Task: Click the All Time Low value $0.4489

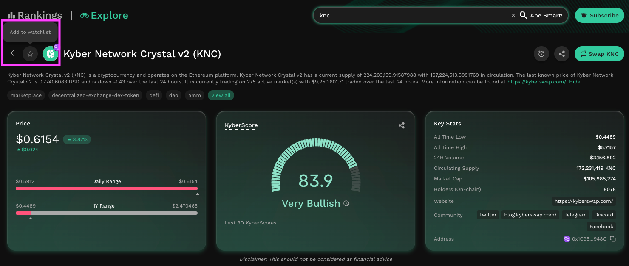Action: click(x=606, y=137)
